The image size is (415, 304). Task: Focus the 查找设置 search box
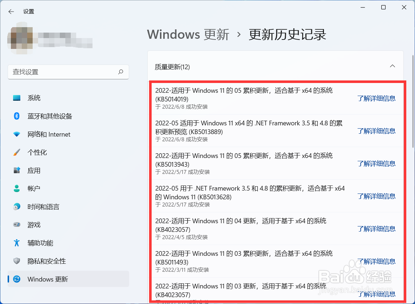68,72
